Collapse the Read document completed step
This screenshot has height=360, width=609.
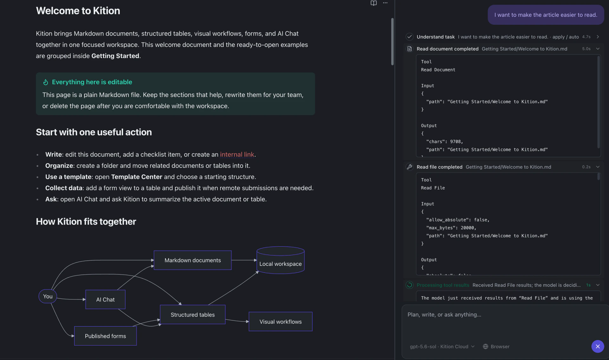(x=598, y=49)
